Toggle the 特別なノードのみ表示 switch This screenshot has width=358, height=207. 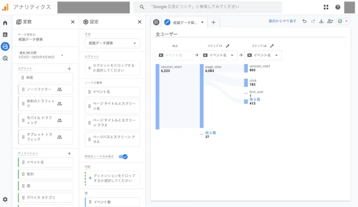point(123,156)
